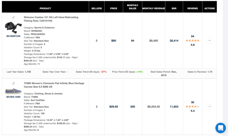Pin the TOMS Clemente Flat product
This screenshot has height=136, width=228.
tap(13, 83)
